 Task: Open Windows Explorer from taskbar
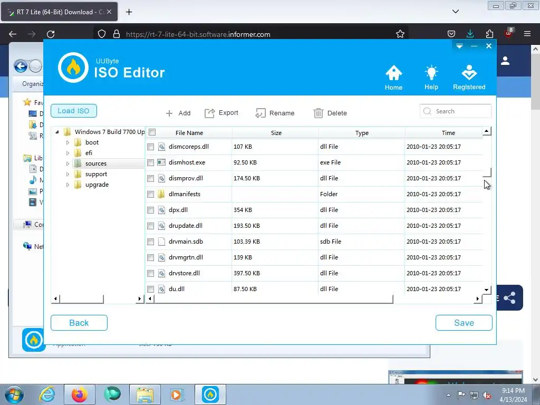point(145,394)
